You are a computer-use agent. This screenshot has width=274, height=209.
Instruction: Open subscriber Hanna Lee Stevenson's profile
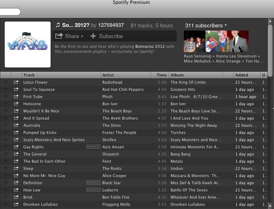pyautogui.click(x=236, y=56)
